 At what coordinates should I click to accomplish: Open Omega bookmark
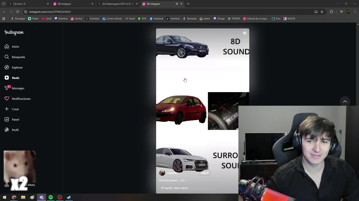[219, 19]
